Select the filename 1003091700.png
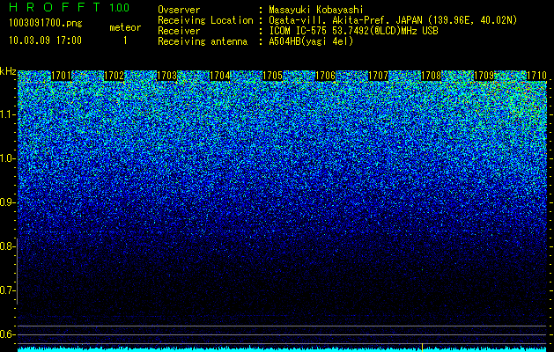Screen dimensions: 554x352 click(x=46, y=24)
